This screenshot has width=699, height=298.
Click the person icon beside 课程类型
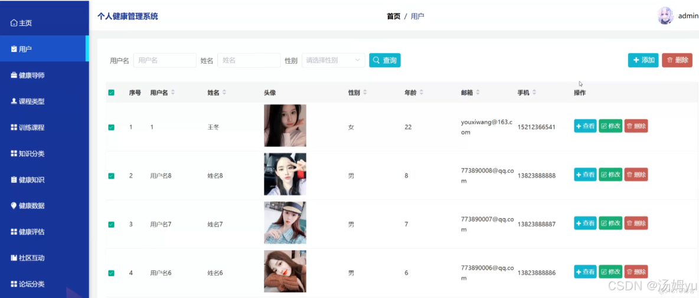point(14,101)
